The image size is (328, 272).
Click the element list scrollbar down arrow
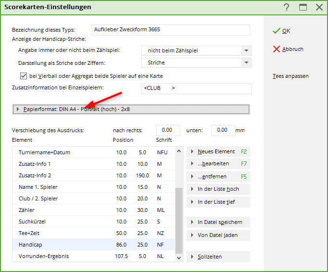(x=179, y=258)
